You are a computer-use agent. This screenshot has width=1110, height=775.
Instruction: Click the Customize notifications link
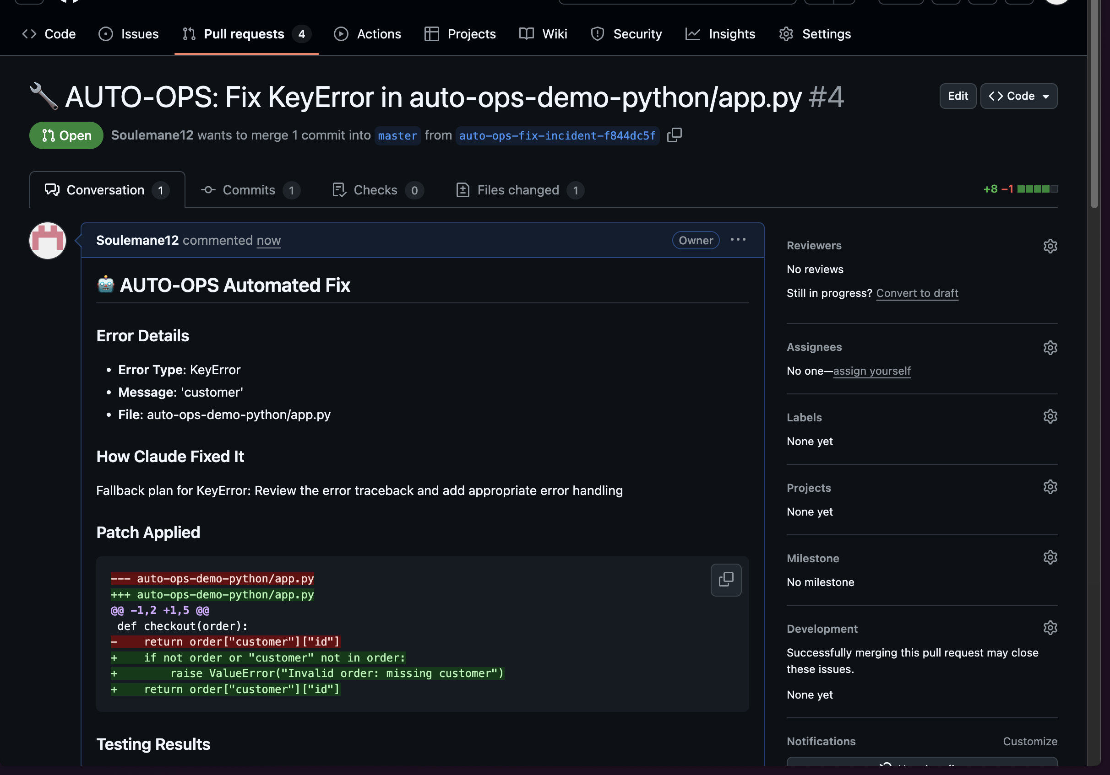pos(1030,741)
